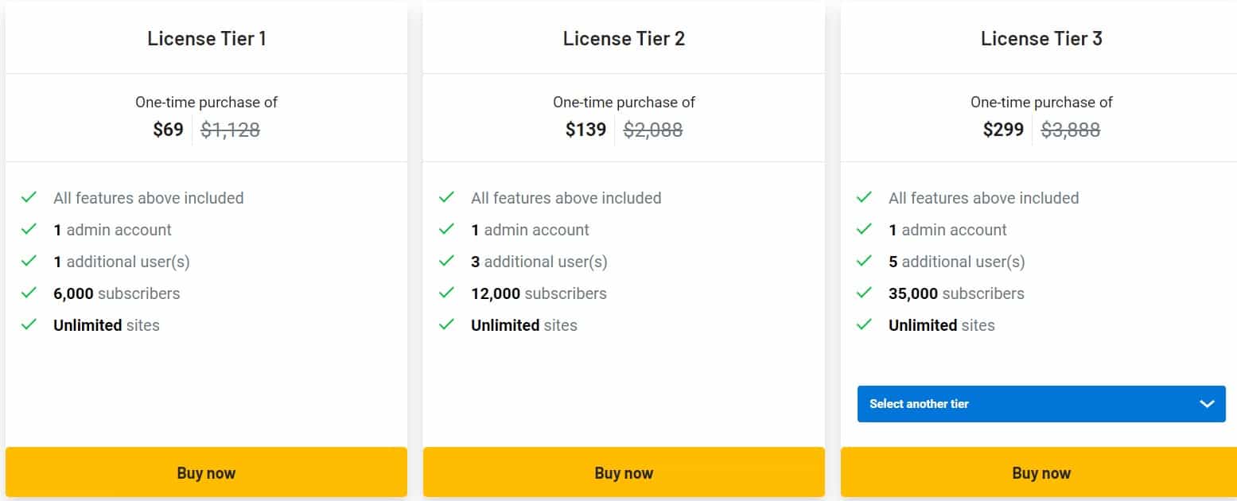The height and width of the screenshot is (501, 1237).
Task: Select the checkmark next to Tier 2 Unlimited sites
Action: click(447, 325)
